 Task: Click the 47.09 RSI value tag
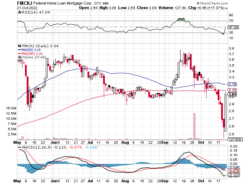(233, 27)
